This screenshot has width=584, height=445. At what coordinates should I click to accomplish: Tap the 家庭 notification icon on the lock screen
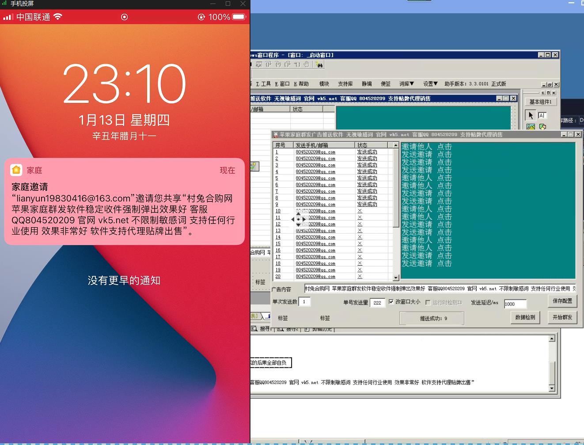pos(16,170)
